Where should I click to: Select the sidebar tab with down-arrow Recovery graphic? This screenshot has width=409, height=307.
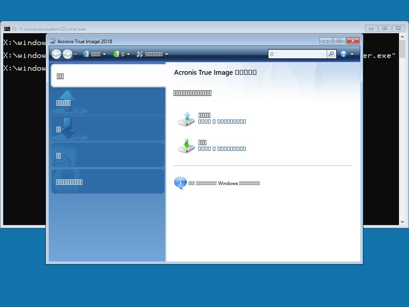coord(108,129)
